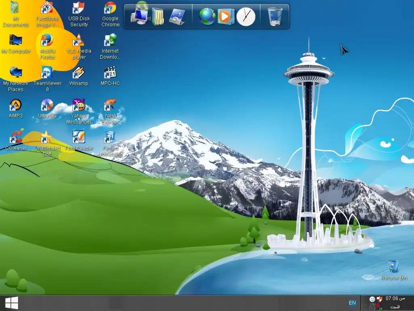Select the Nero Express shortcut
The width and height of the screenshot is (414, 311).
pyautogui.click(x=110, y=111)
